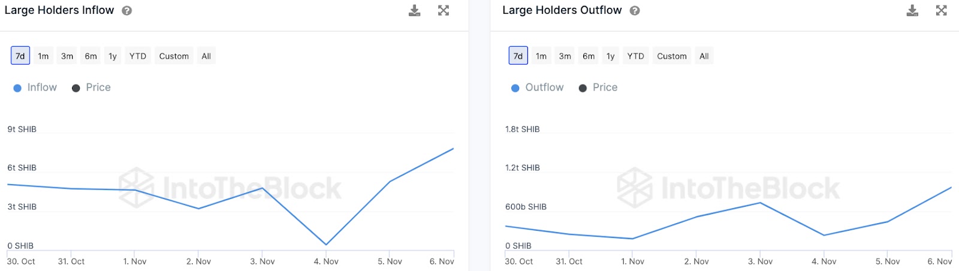
Task: Show All time data for Outflow chart
Action: click(704, 56)
